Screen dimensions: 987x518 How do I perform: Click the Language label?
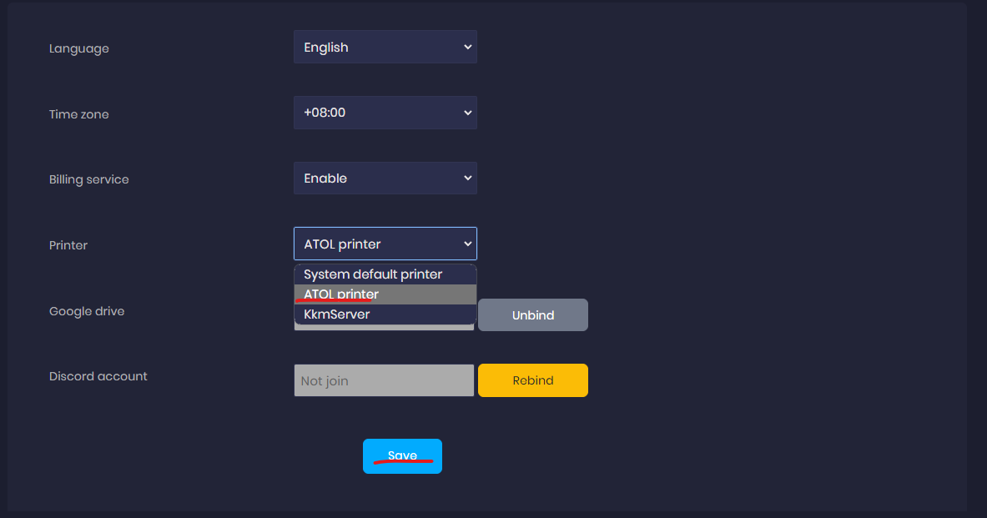coord(79,48)
